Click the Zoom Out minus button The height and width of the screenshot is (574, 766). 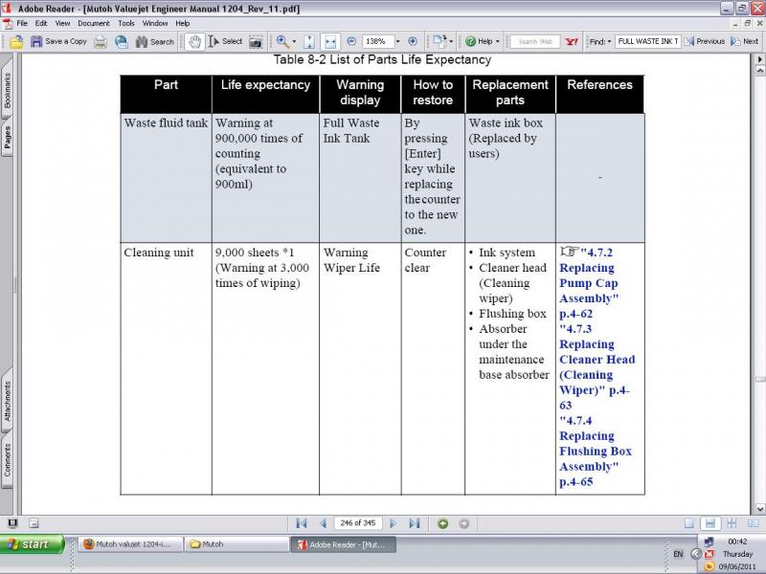[350, 41]
